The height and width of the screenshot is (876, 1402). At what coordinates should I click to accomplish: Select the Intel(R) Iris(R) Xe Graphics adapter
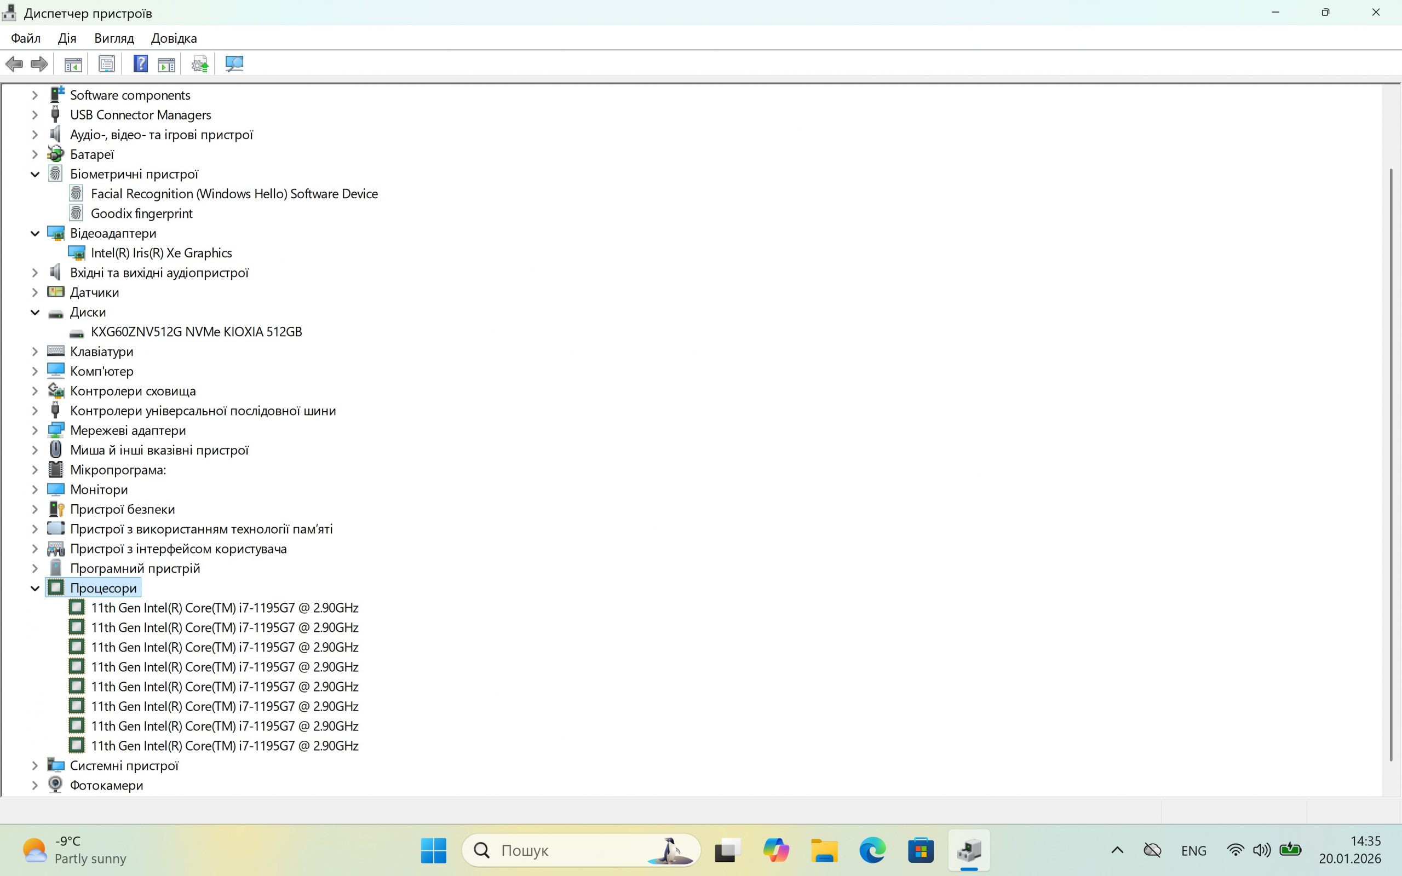pyautogui.click(x=161, y=253)
